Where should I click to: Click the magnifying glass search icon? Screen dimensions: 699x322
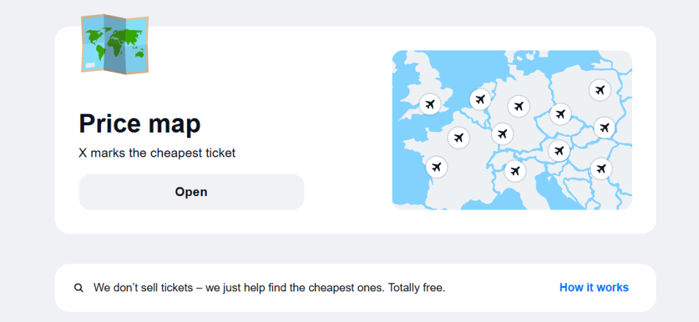tap(79, 288)
